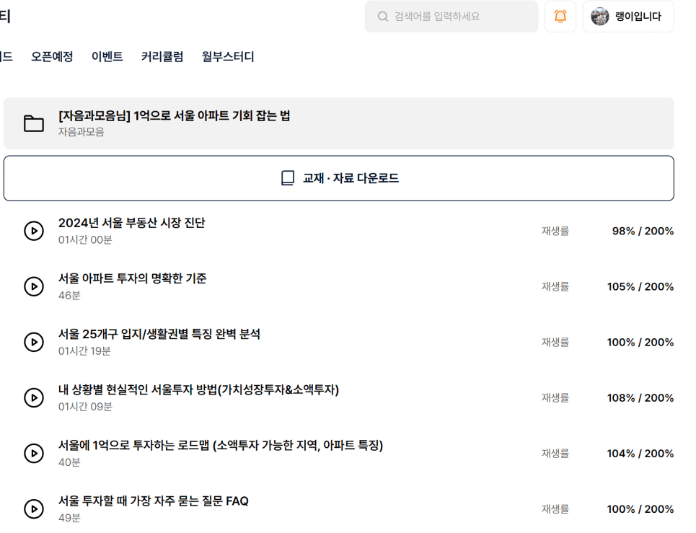Play the 내 상황별 현실적인 서울투자 방법 lecture
Image resolution: width=696 pixels, height=533 pixels.
tap(34, 397)
